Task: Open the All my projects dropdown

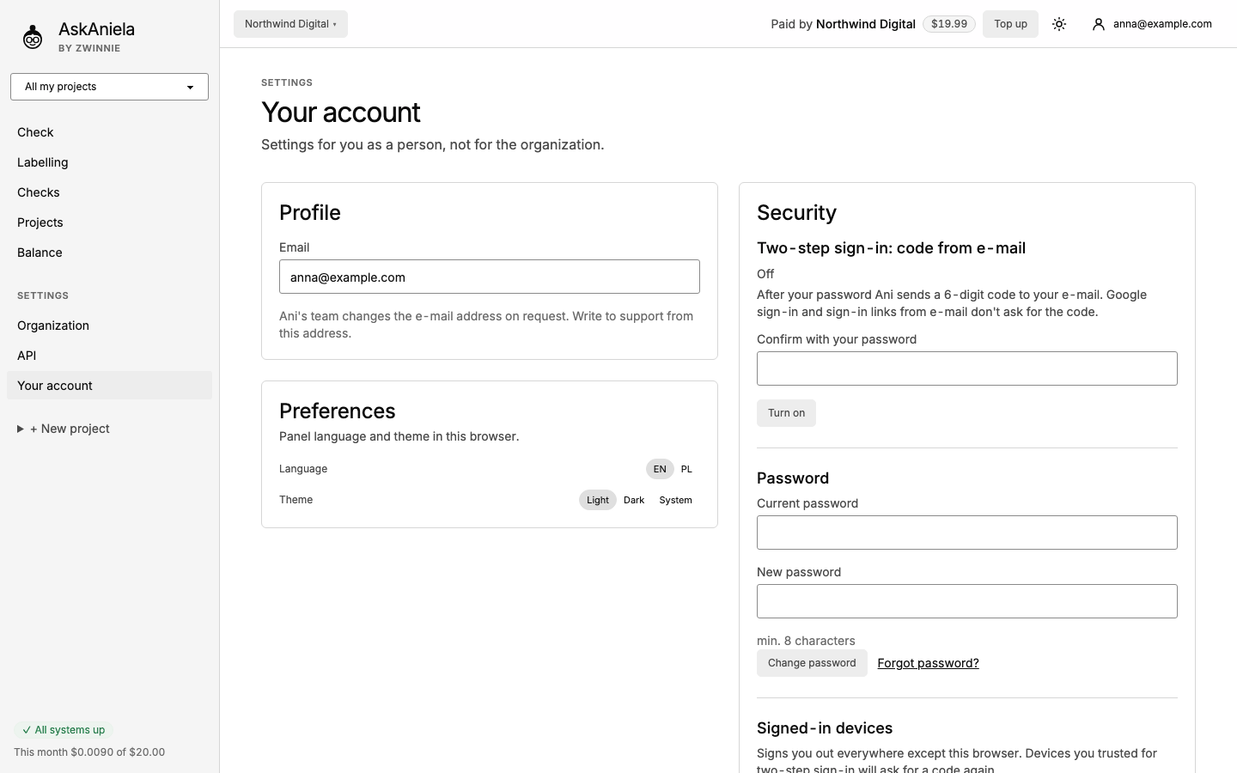Action: pyautogui.click(x=109, y=87)
